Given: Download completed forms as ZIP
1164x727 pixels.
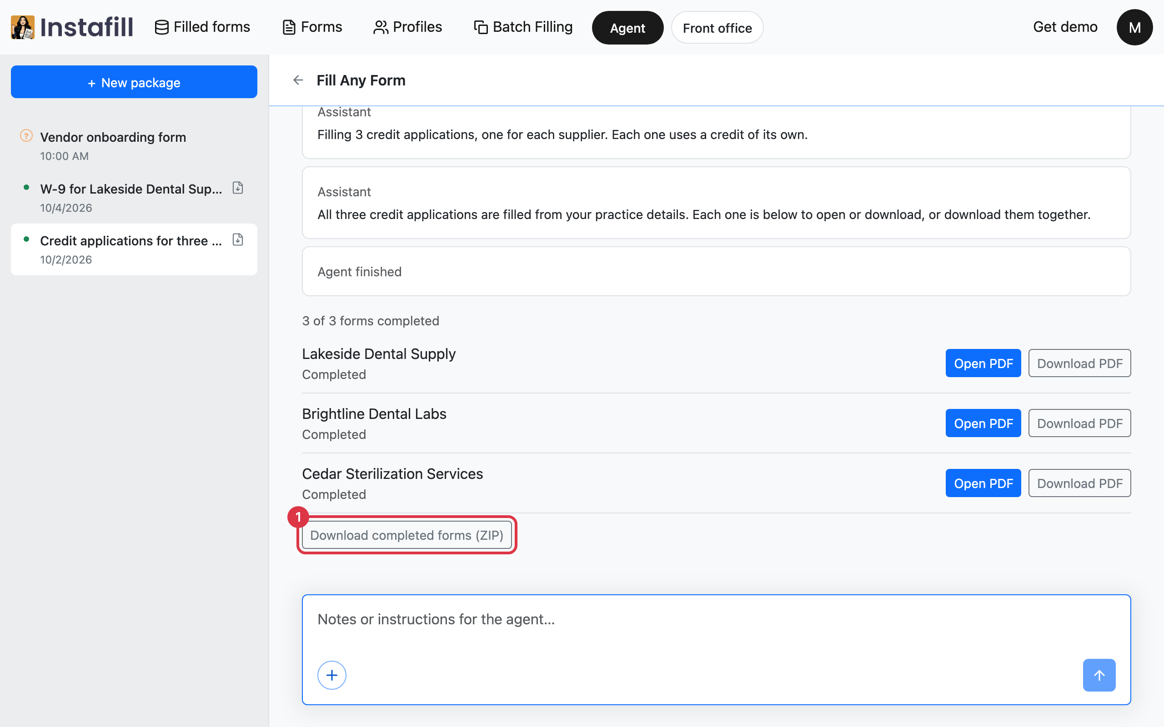Looking at the screenshot, I should (406, 535).
